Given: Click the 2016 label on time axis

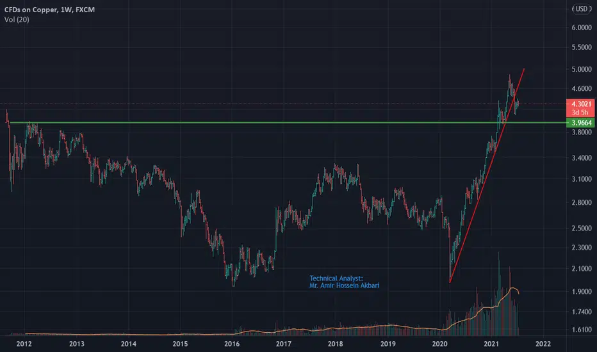Looking at the screenshot, I should tap(232, 344).
